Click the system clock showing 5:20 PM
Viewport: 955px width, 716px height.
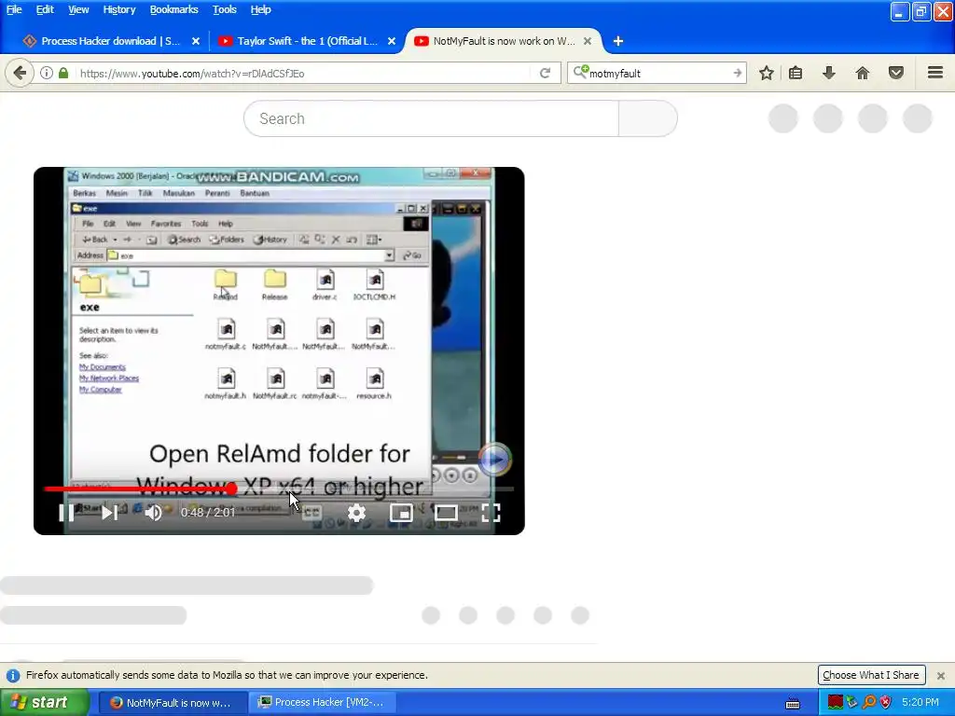(920, 702)
